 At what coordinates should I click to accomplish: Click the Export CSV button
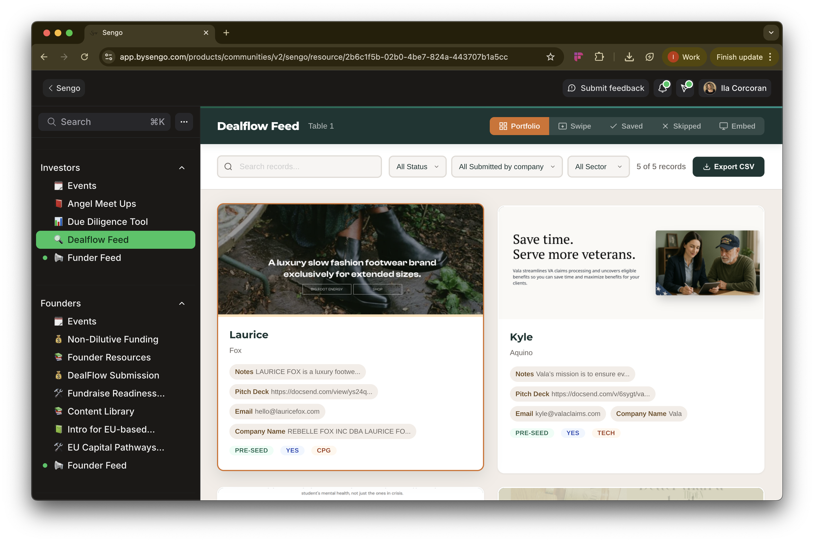728,167
